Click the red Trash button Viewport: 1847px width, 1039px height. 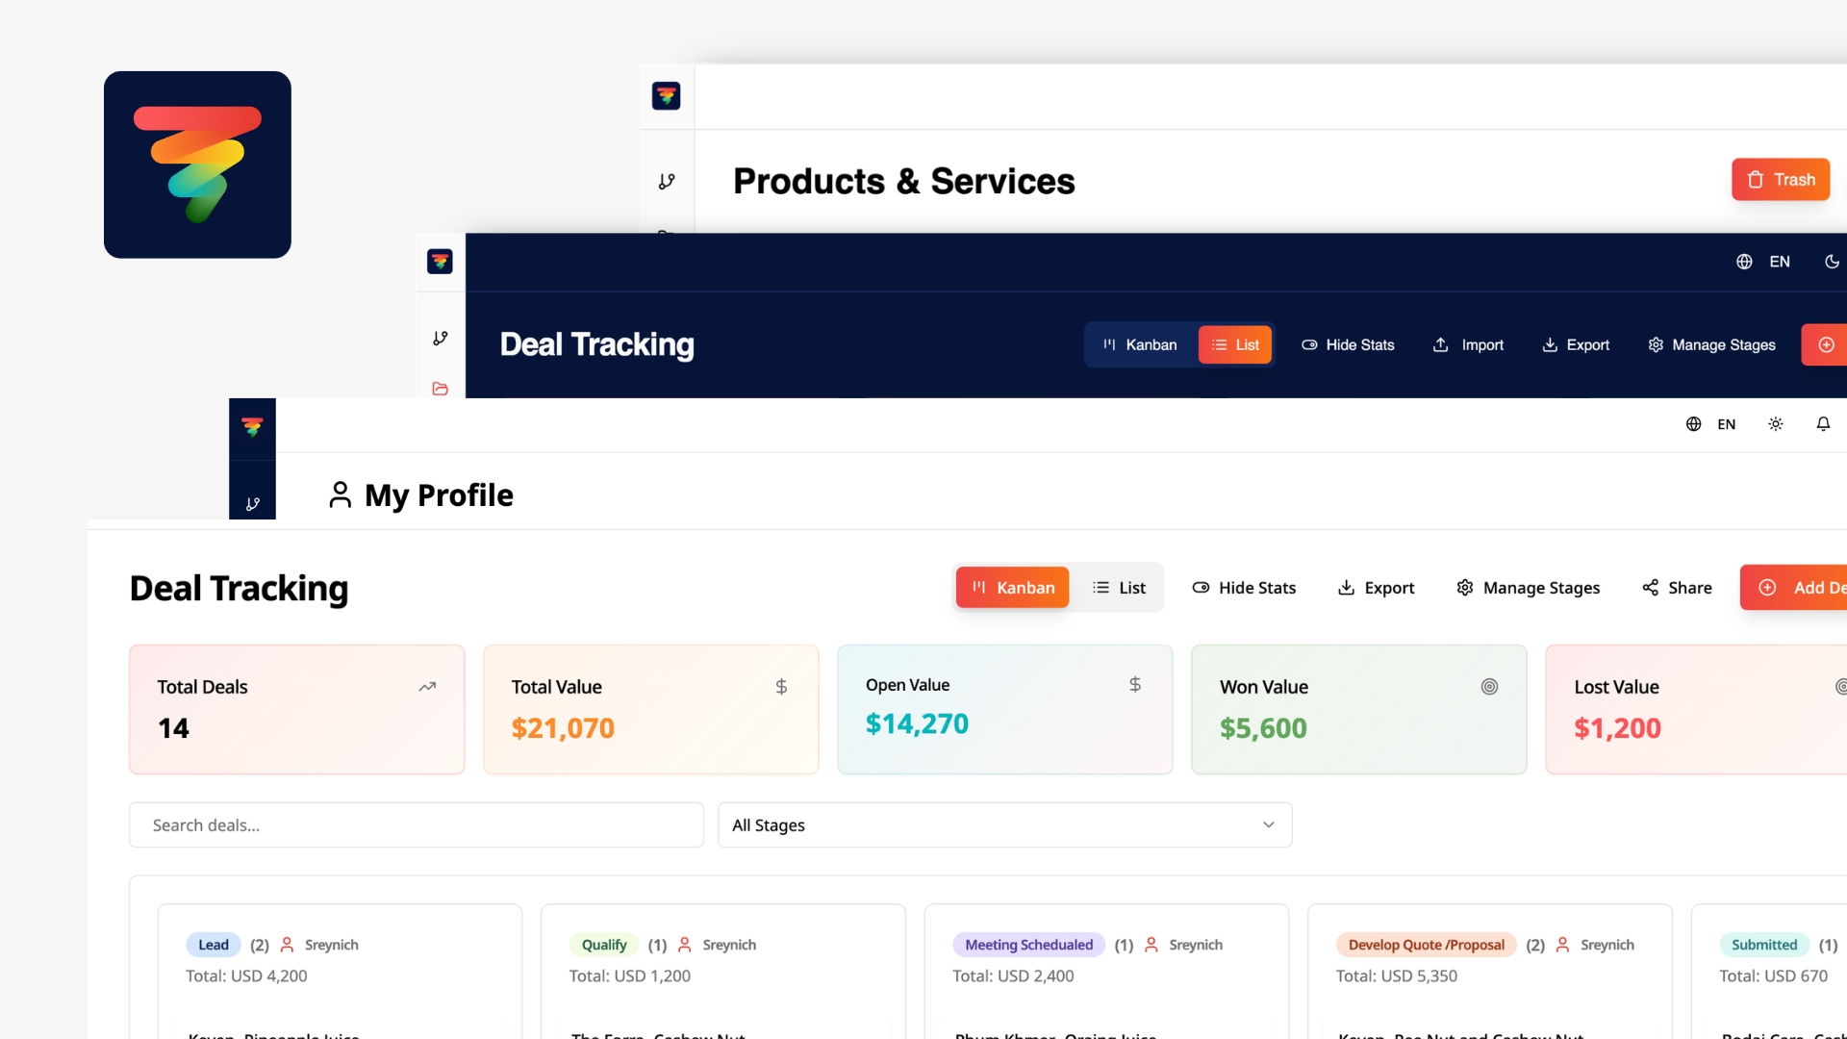pos(1781,180)
